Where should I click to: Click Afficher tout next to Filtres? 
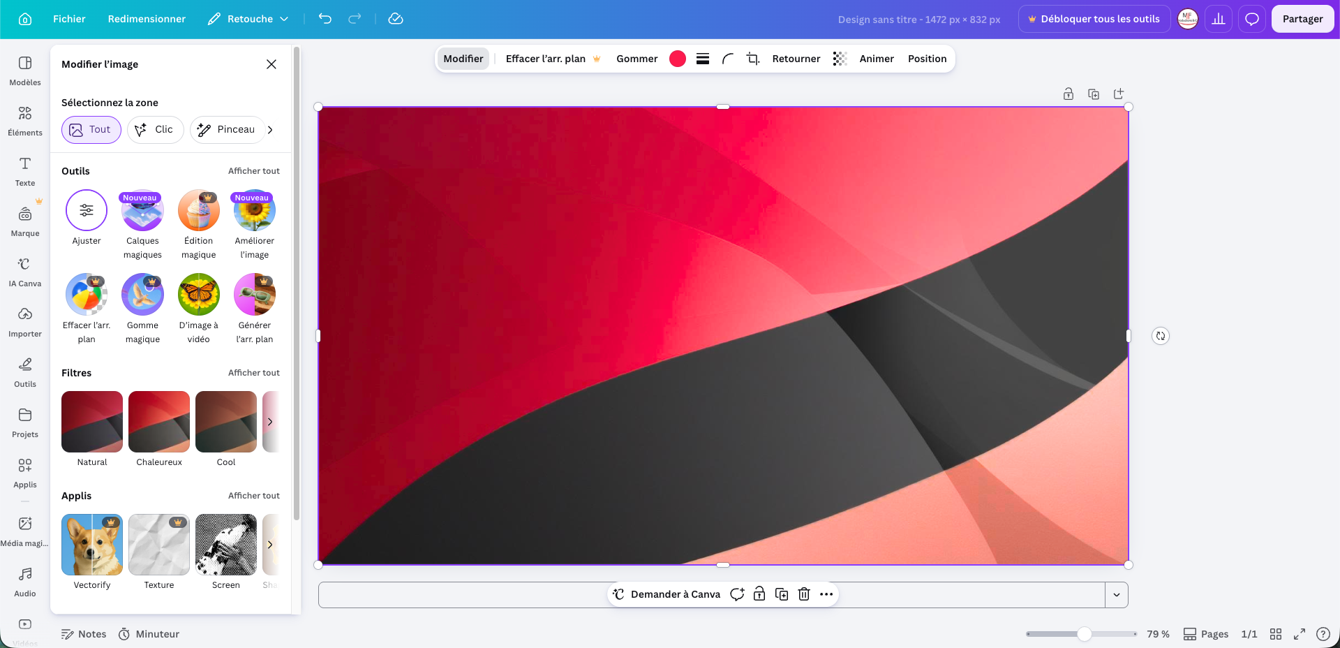coord(254,373)
